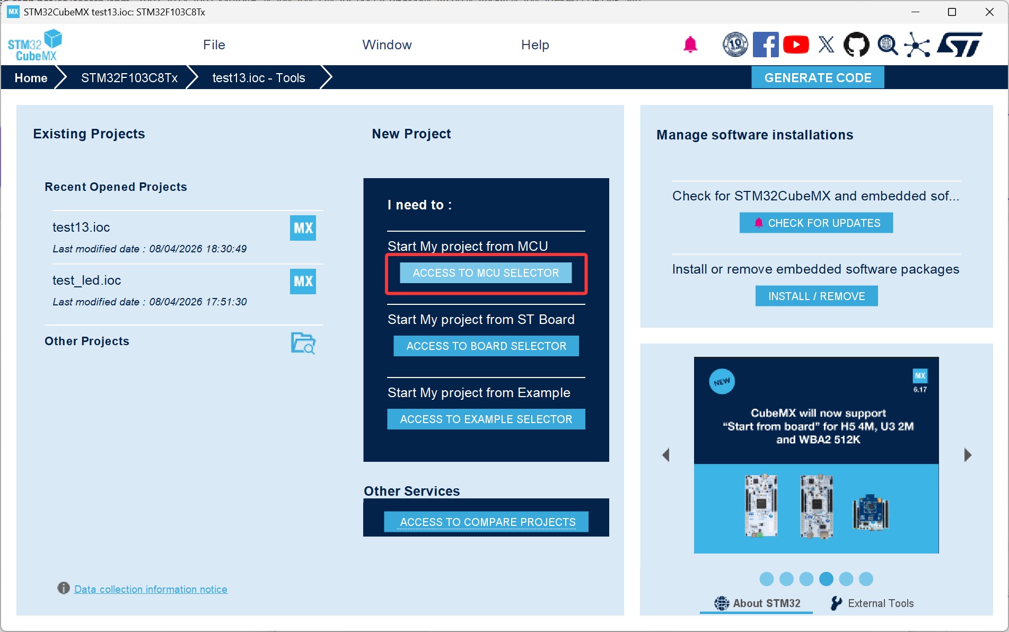Click GENERATE CODE button
The image size is (1009, 632).
[818, 78]
